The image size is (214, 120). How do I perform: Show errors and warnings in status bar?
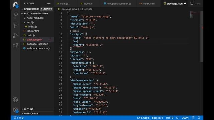click(19, 118)
